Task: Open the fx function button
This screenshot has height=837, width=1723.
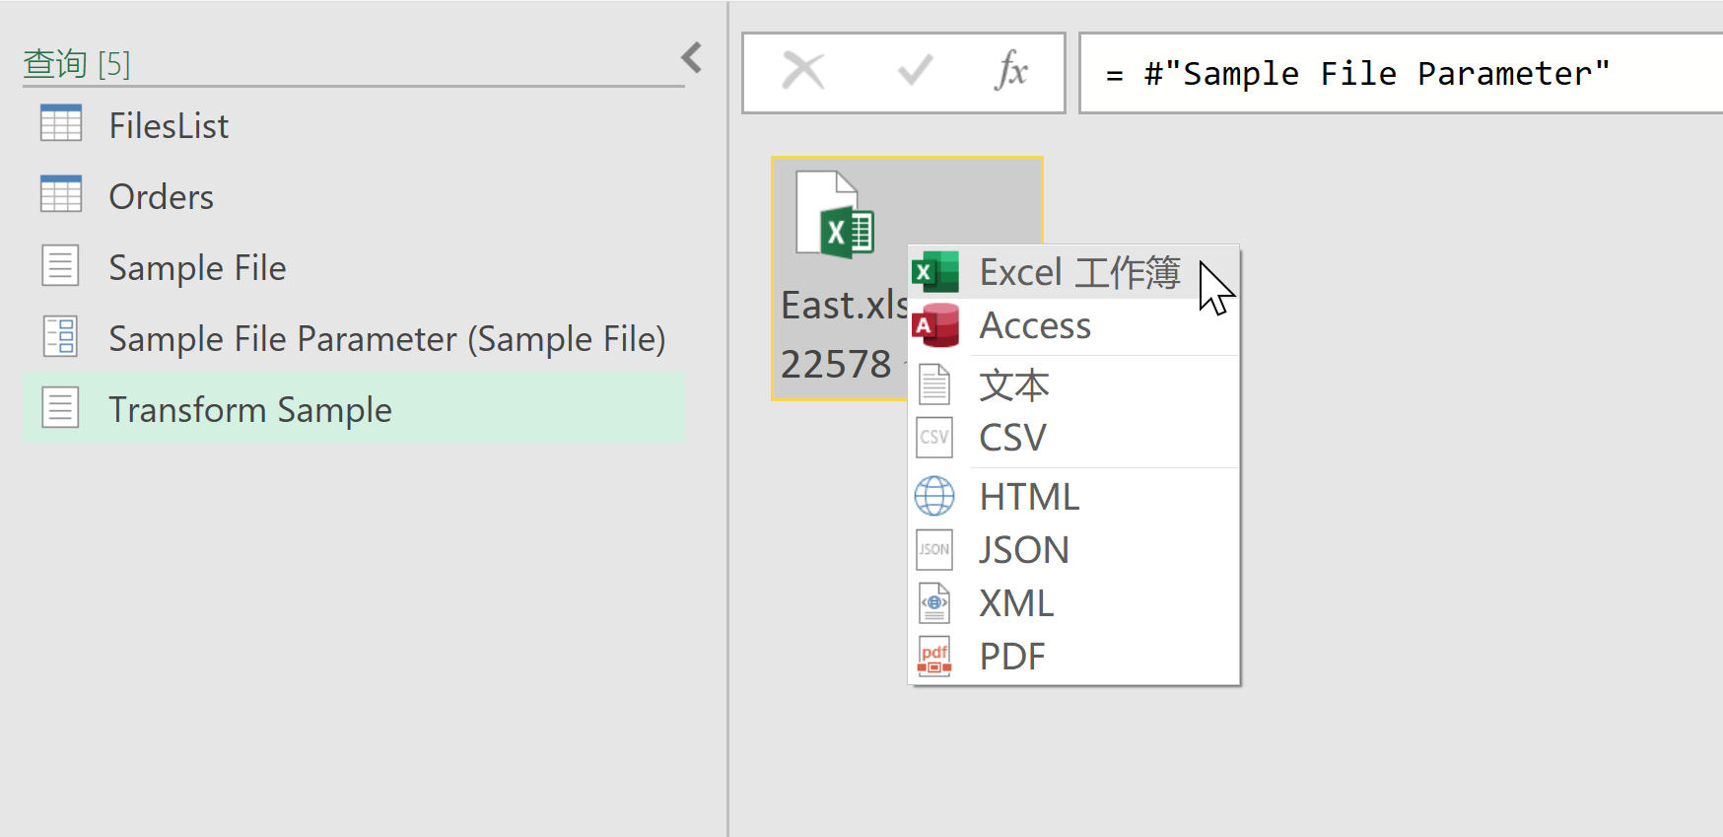Action: 1011,71
